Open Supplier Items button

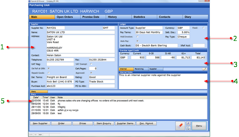(x=125, y=124)
